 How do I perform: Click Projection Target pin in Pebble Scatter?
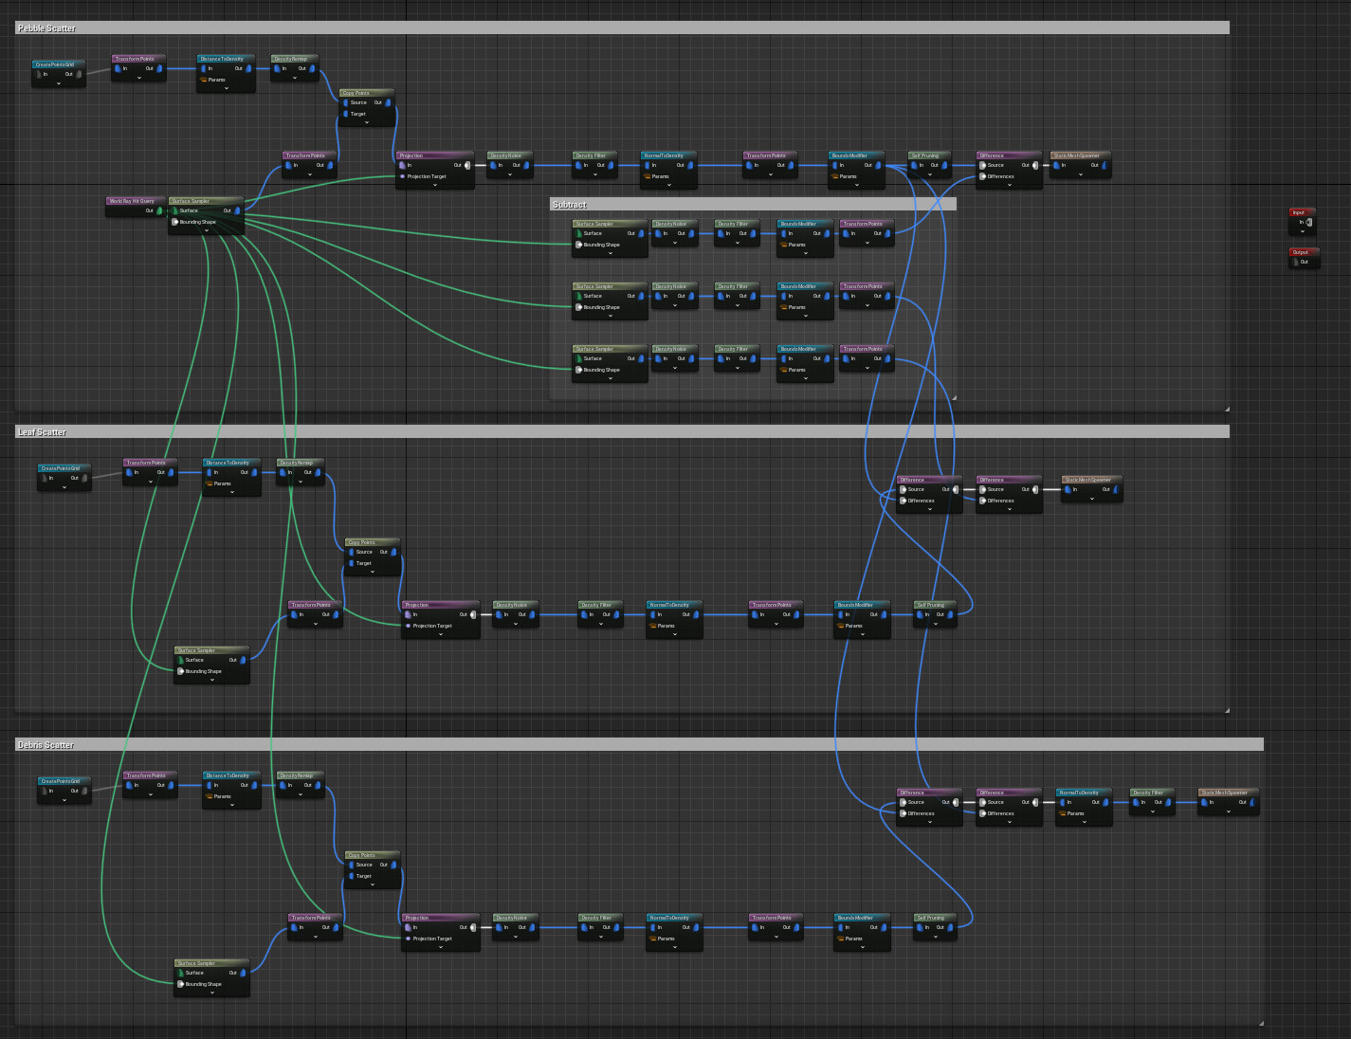403,176
